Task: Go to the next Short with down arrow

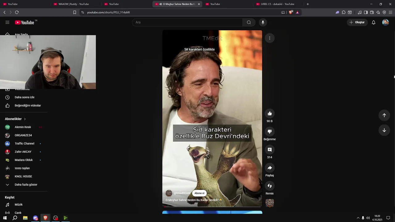Action: pyautogui.click(x=384, y=130)
